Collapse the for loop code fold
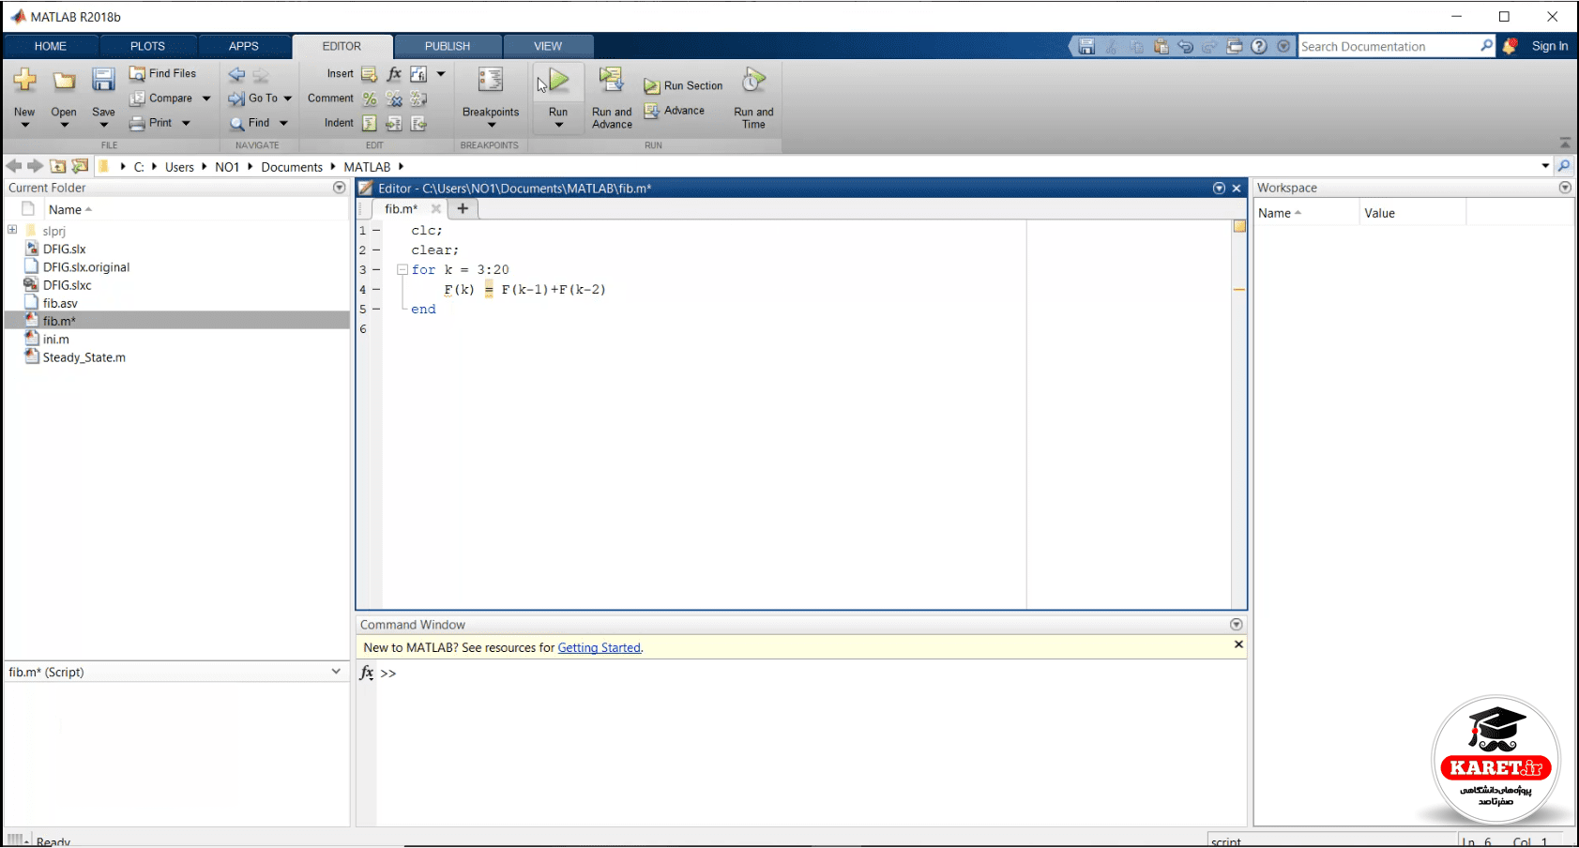1579x848 pixels. click(x=402, y=269)
